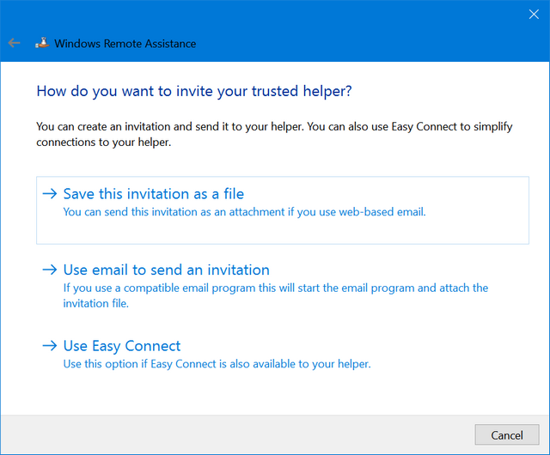Click the Windows Remote Assistance app icon

pyautogui.click(x=42, y=43)
